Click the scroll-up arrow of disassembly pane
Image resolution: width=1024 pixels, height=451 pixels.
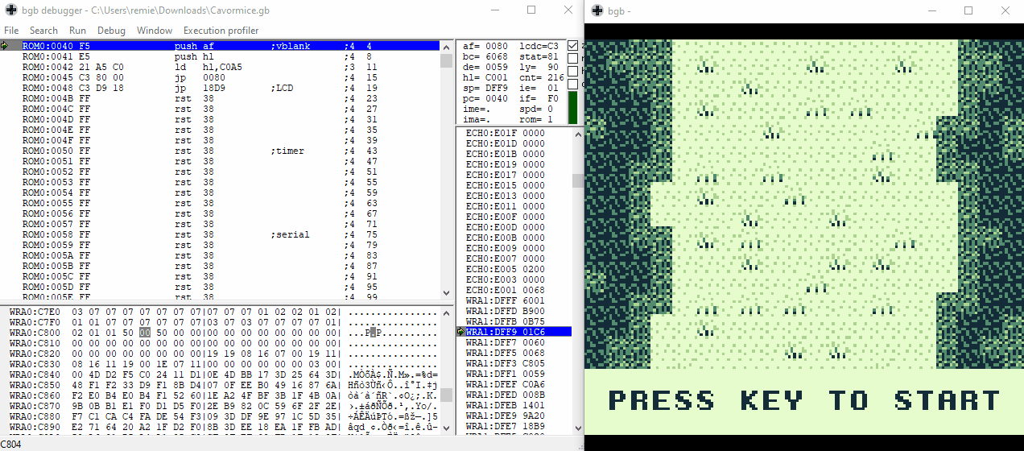point(446,47)
